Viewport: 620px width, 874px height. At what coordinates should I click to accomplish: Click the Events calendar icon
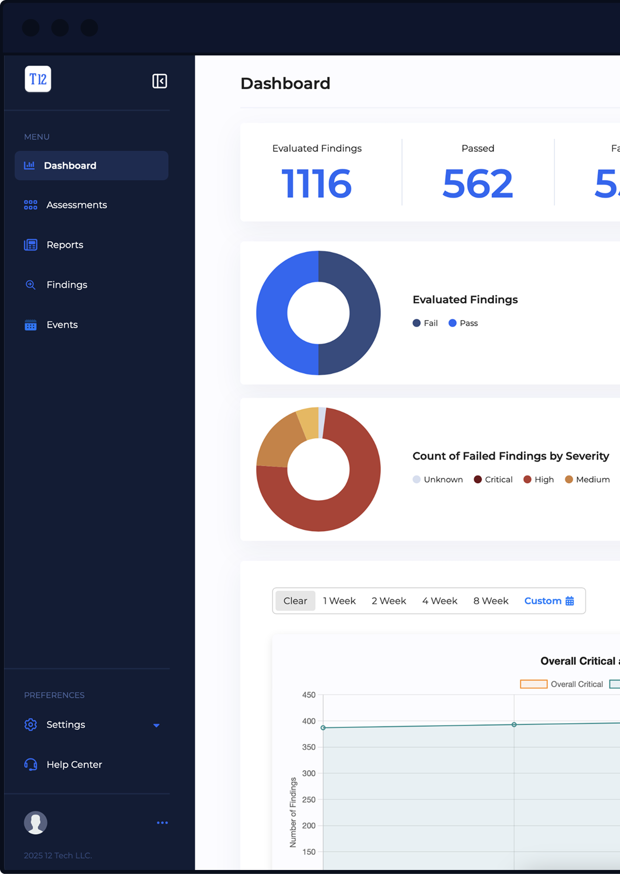[31, 325]
